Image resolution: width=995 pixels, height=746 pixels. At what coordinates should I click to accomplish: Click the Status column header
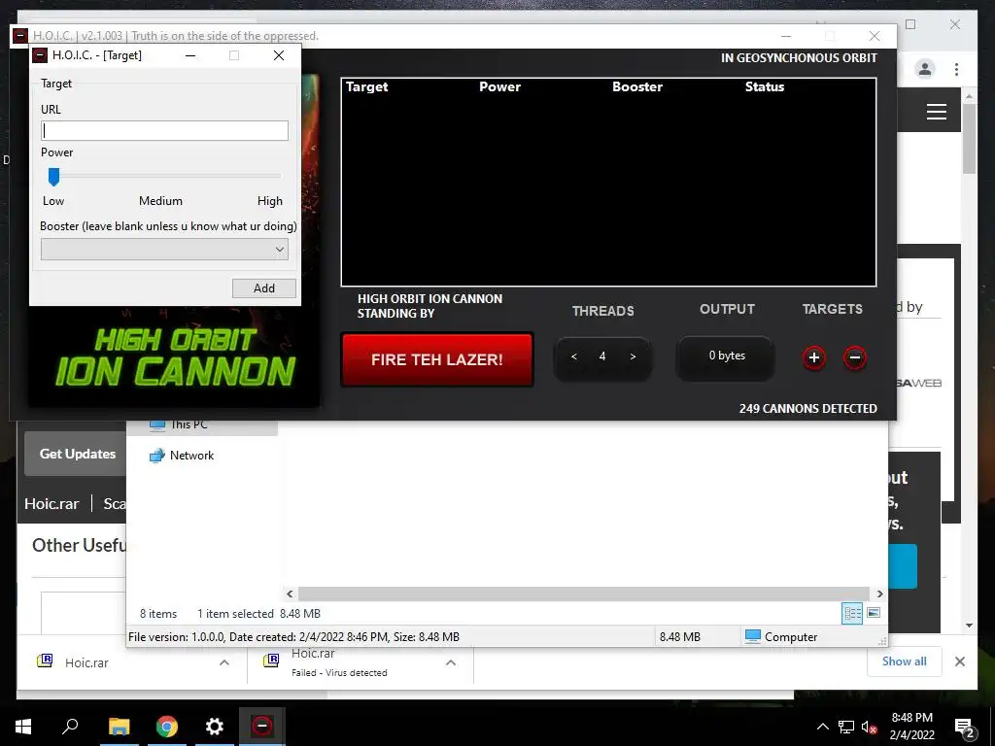[x=764, y=86]
